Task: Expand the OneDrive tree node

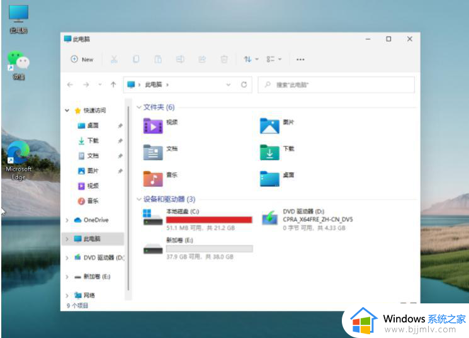Action: point(67,220)
